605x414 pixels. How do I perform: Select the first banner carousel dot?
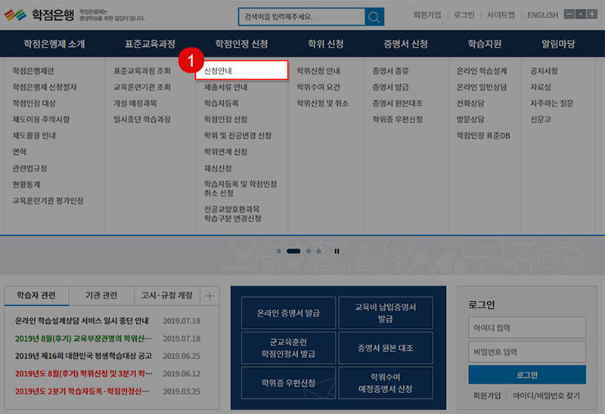[x=279, y=250]
